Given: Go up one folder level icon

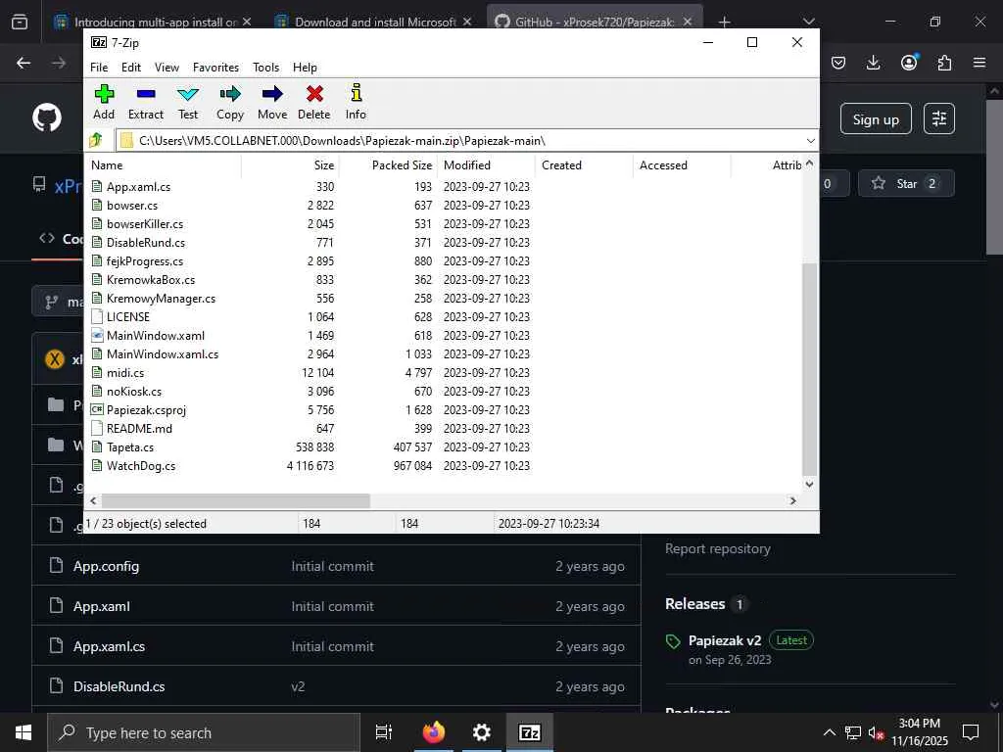Looking at the screenshot, I should [96, 140].
